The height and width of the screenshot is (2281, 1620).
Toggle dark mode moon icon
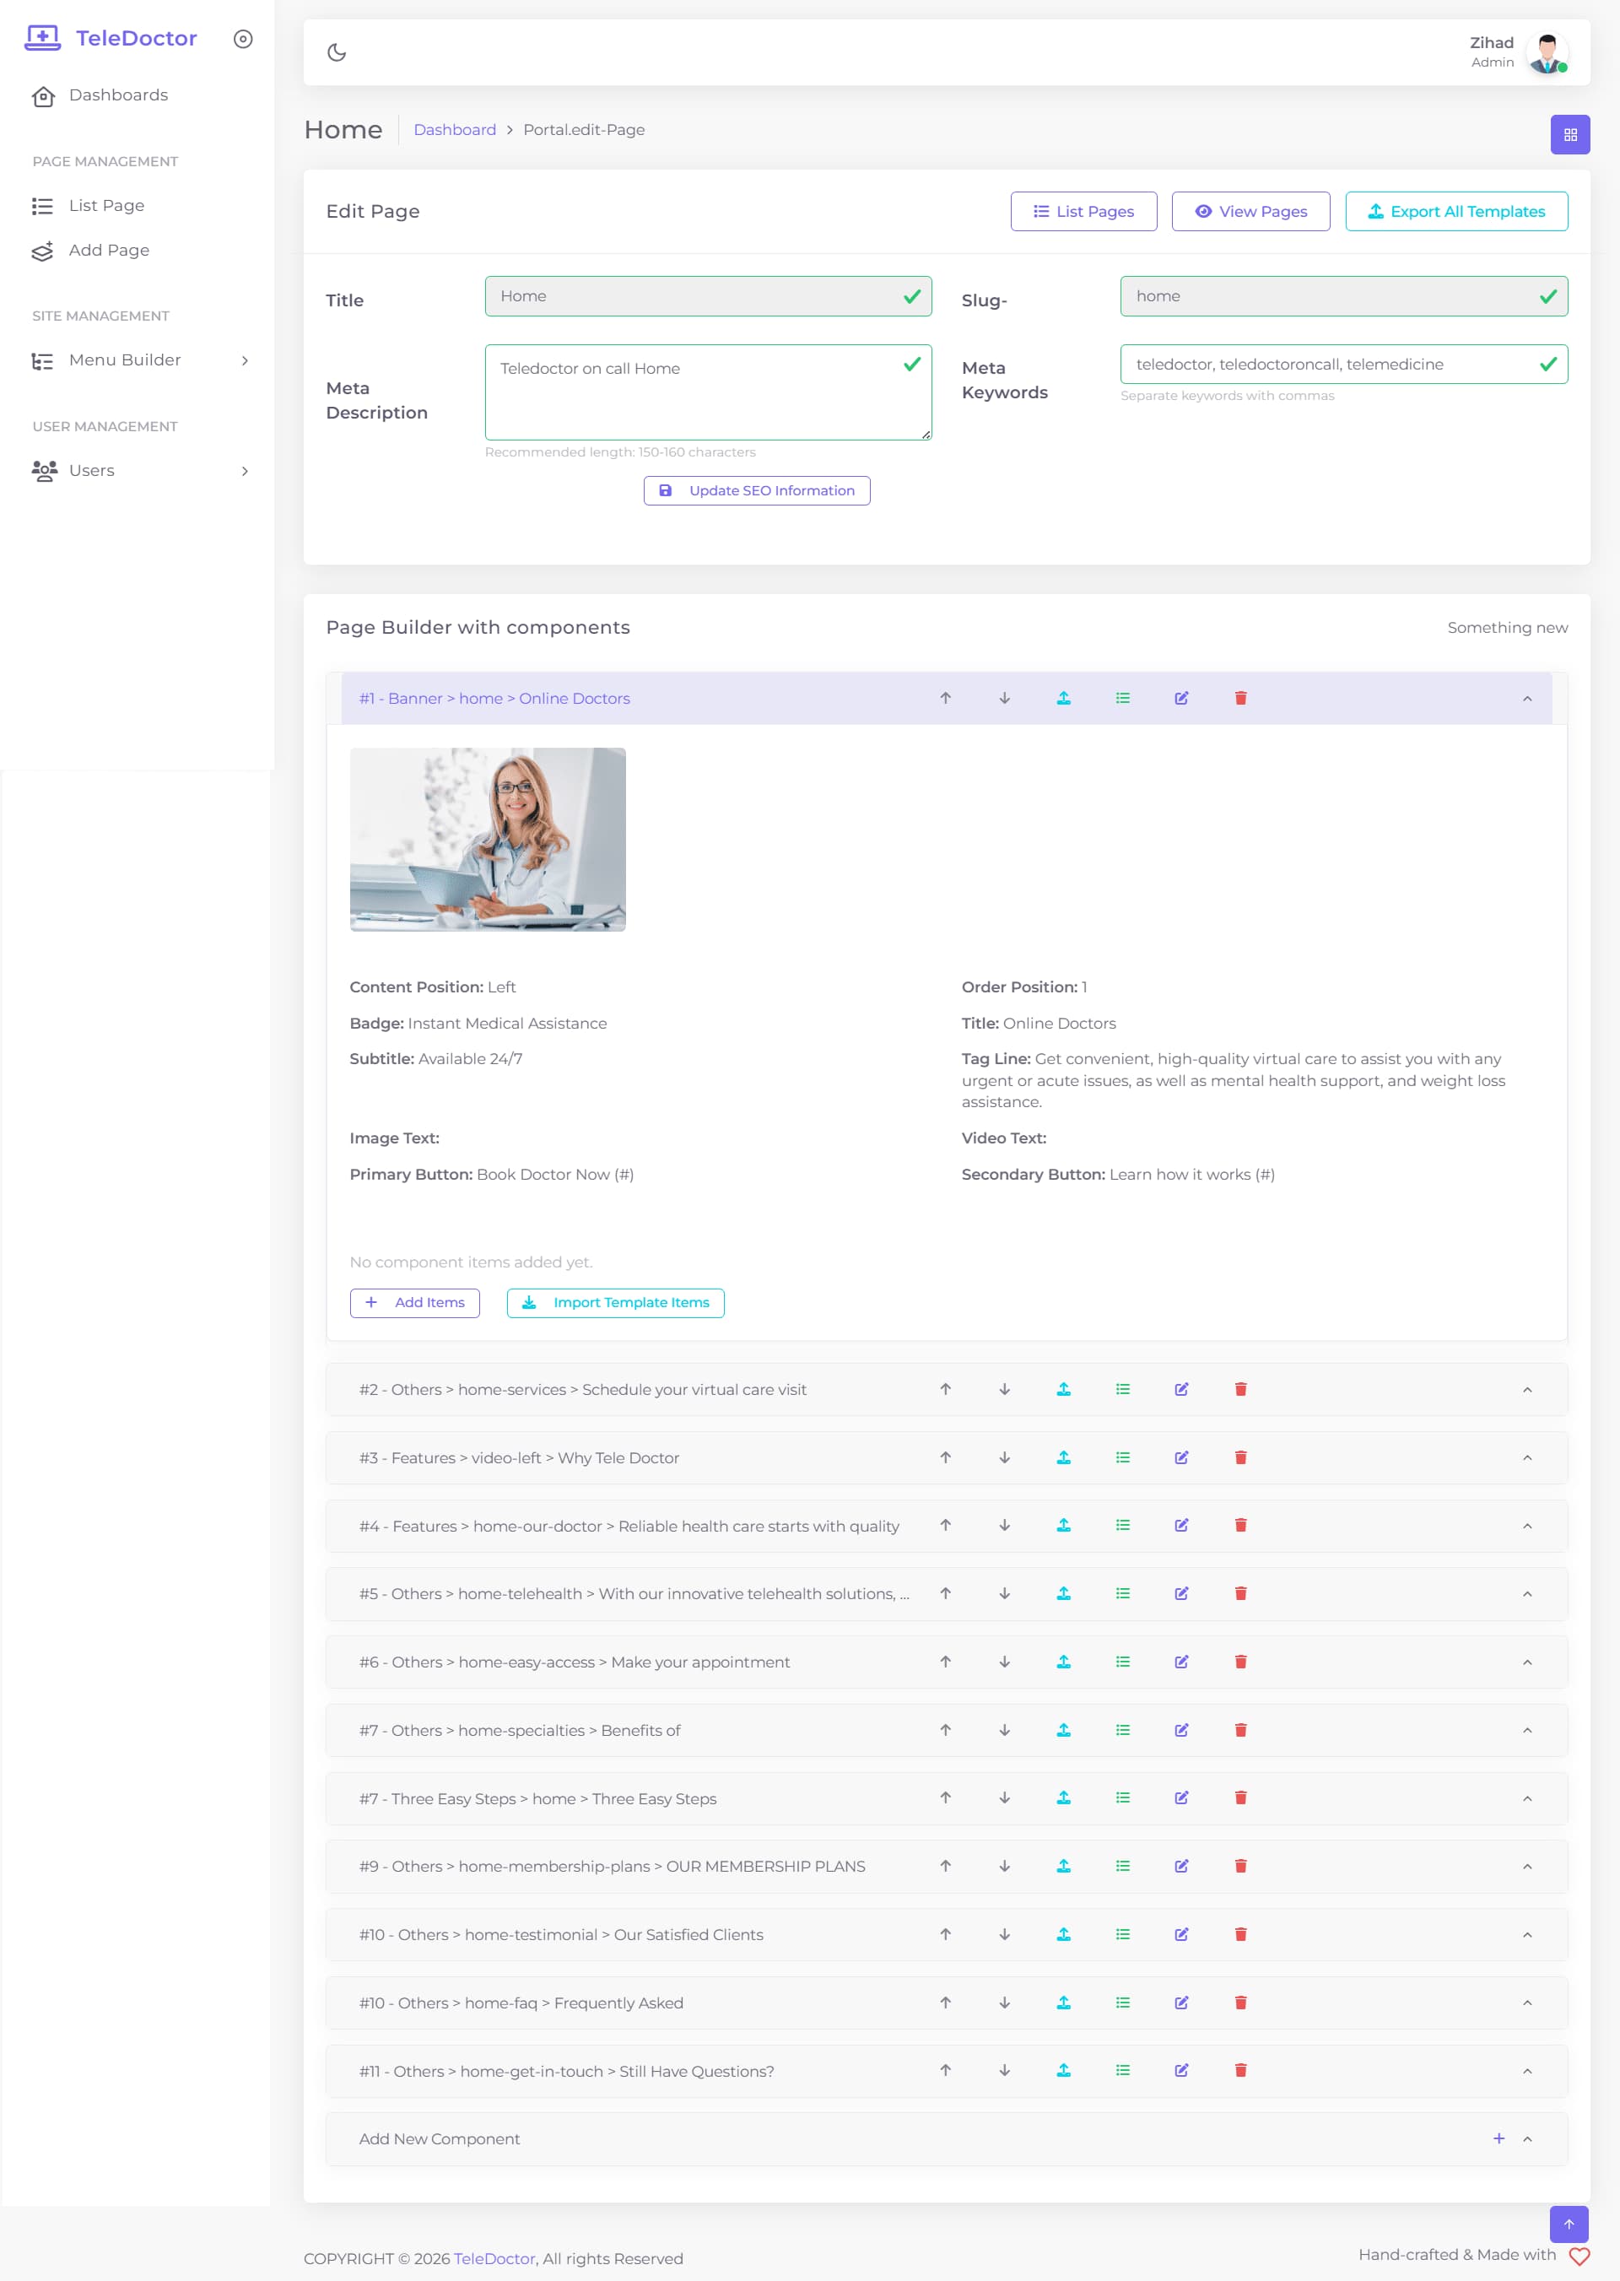[x=337, y=51]
